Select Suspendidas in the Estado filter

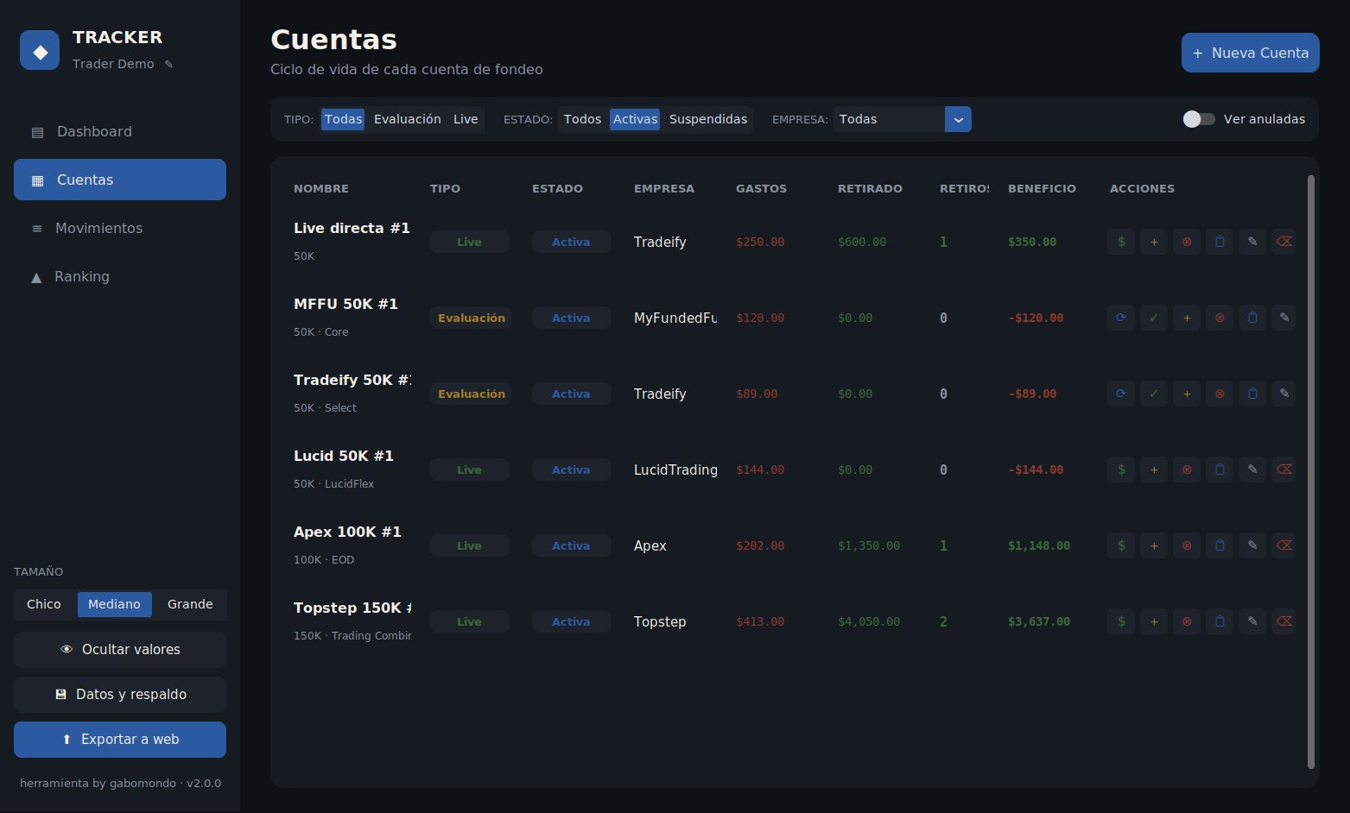pos(708,119)
